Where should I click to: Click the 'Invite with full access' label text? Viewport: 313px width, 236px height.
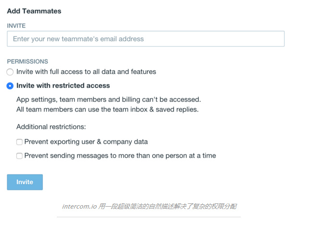(x=86, y=72)
